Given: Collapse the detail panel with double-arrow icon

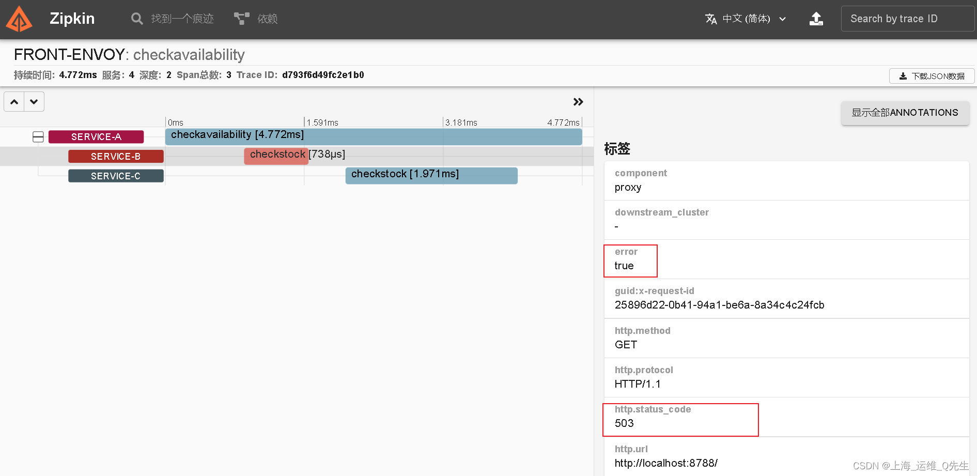Looking at the screenshot, I should pos(578,102).
